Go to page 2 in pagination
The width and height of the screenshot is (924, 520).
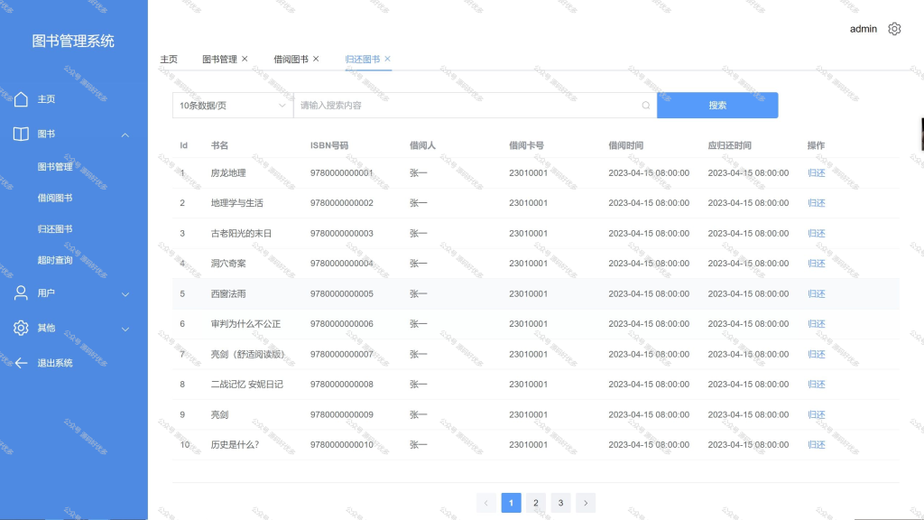point(536,503)
